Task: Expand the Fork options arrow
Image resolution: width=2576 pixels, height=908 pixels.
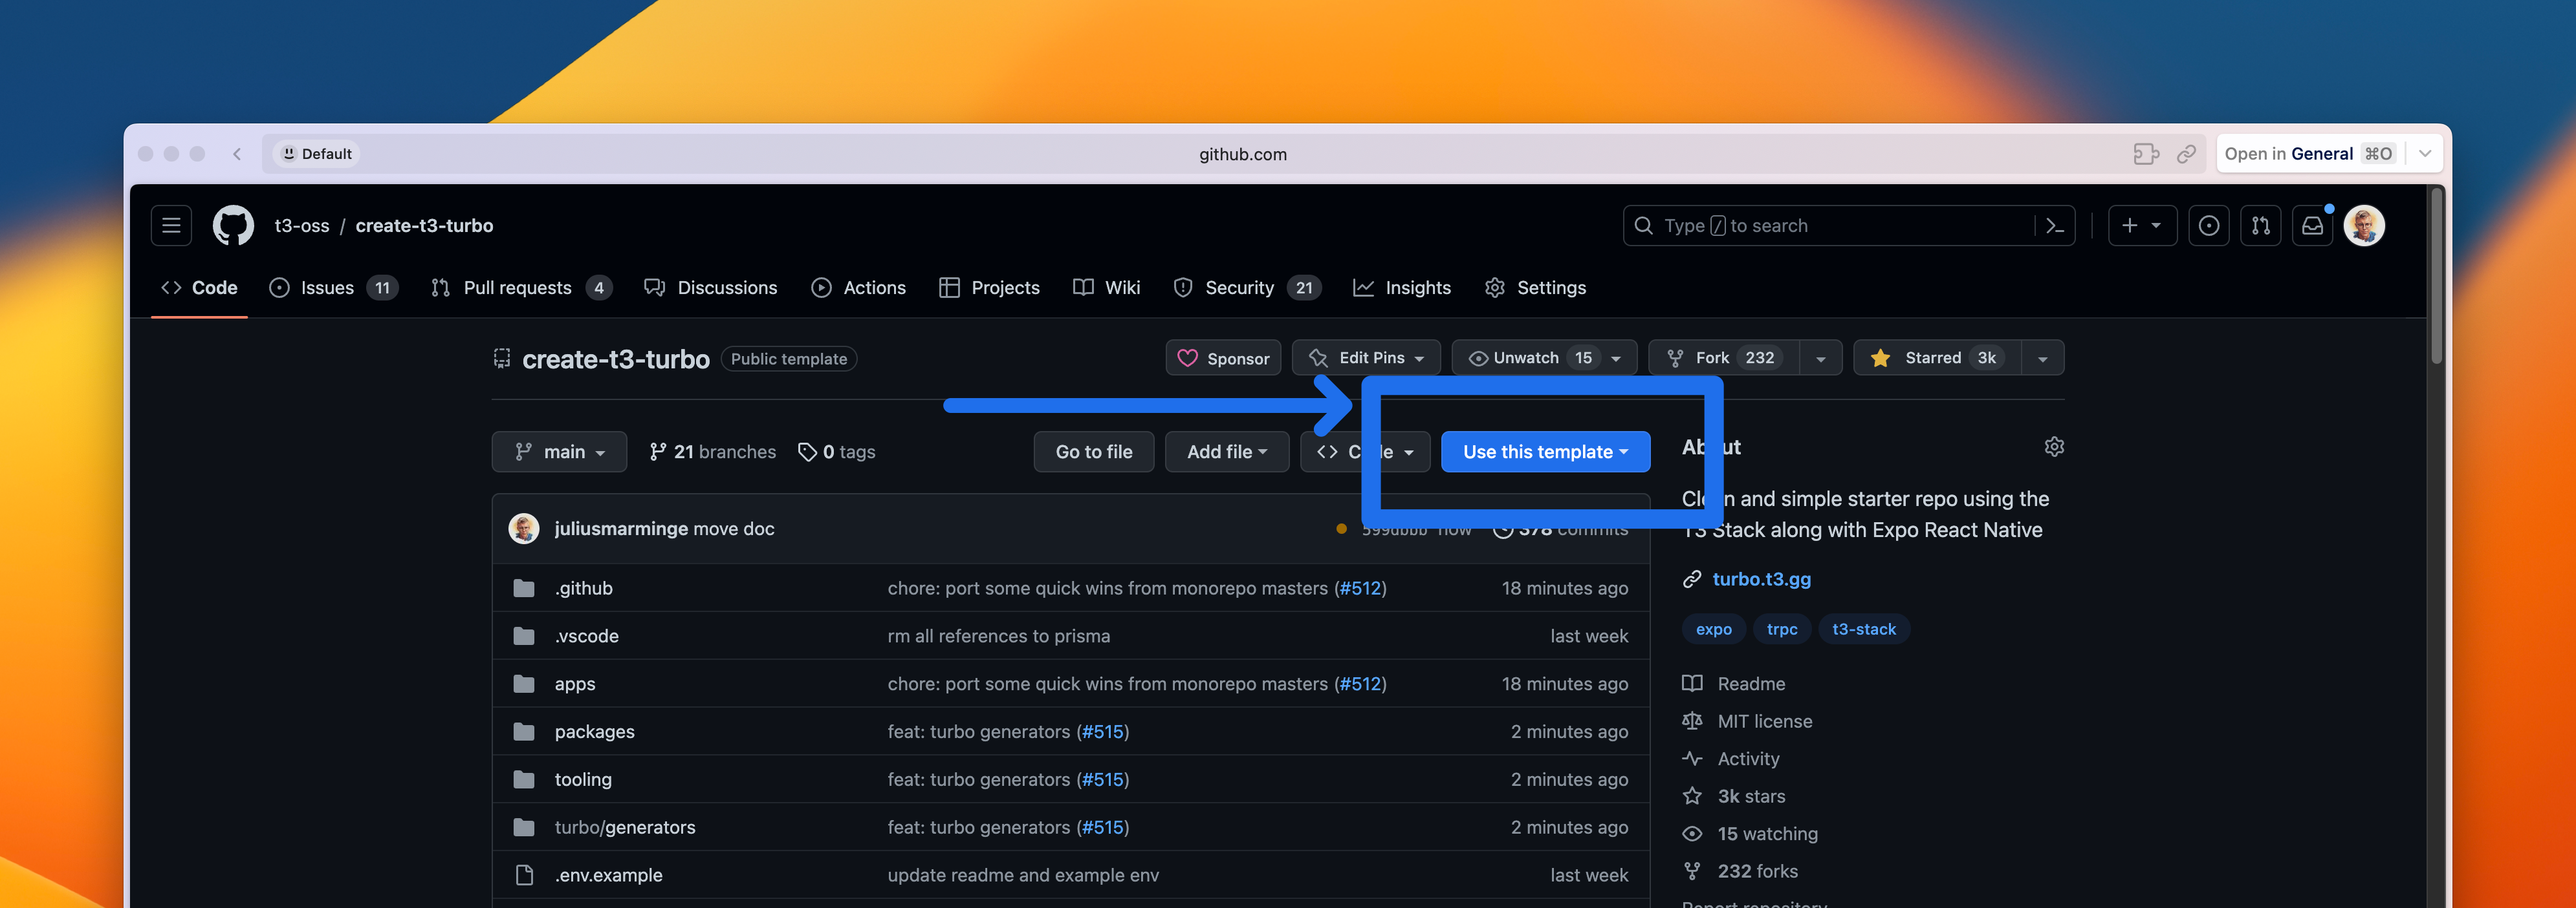Action: coord(1821,357)
